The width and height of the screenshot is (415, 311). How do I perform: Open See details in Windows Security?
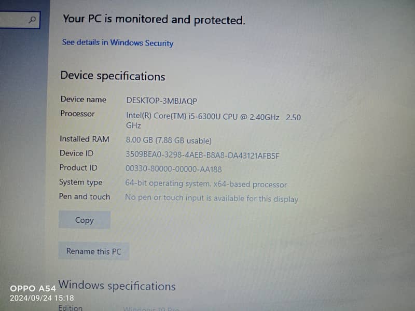tap(118, 43)
